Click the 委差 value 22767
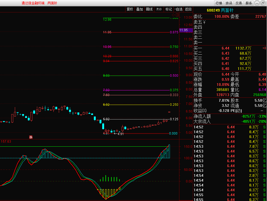The width and height of the screenshot is (267, 201). (x=261, y=16)
